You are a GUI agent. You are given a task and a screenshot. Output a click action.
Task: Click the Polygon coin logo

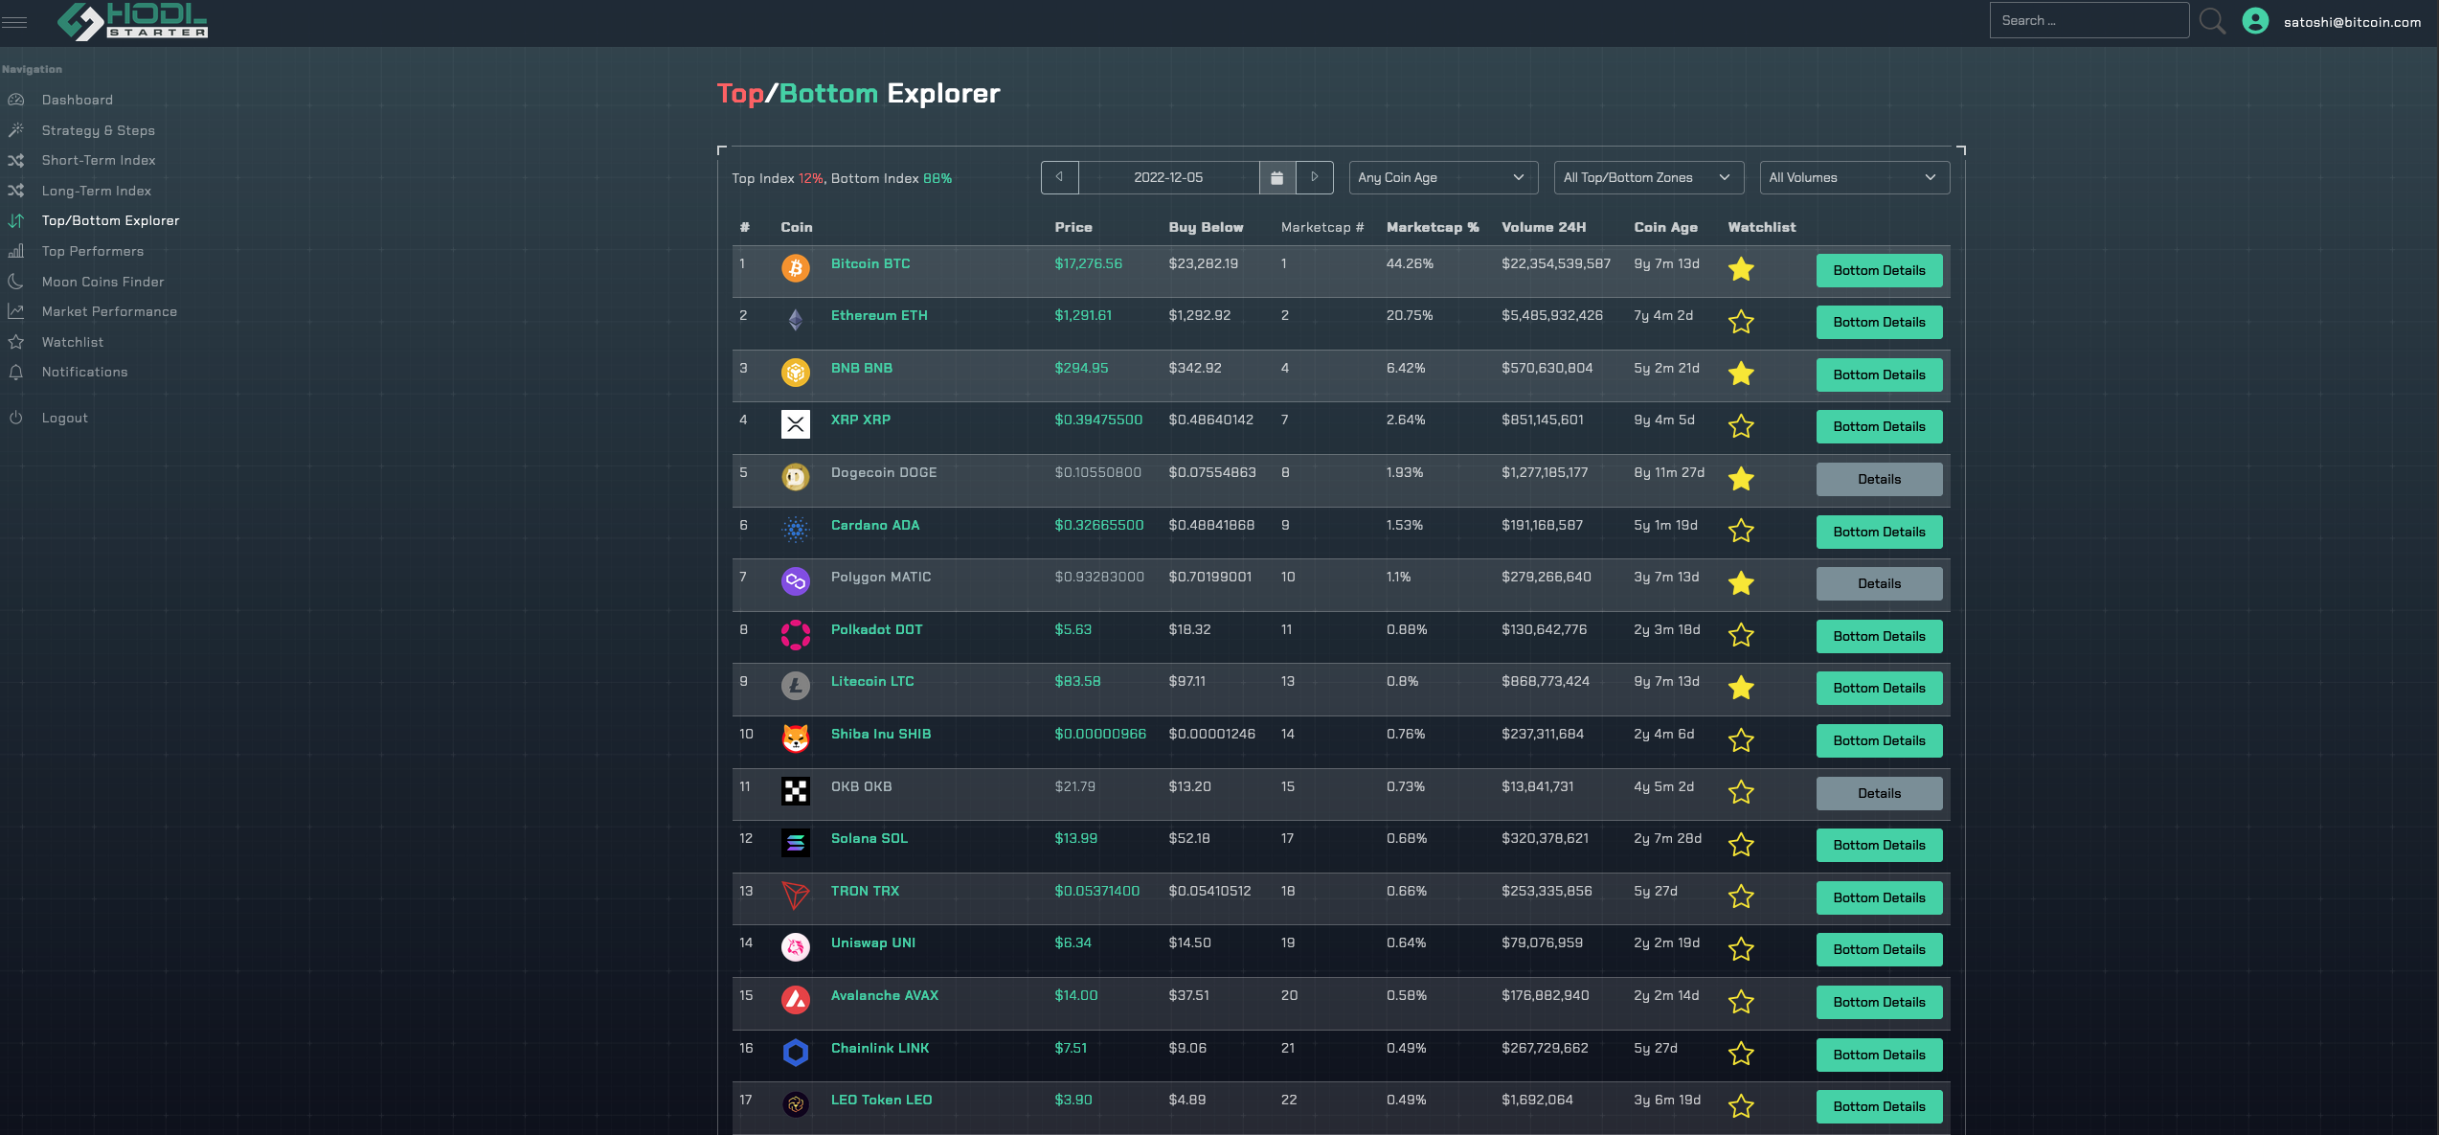pos(796,581)
